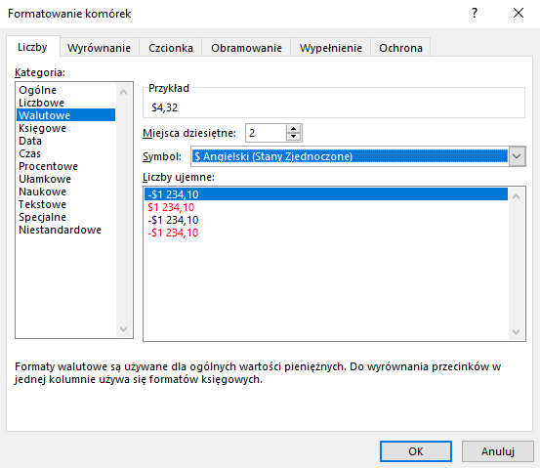This screenshot has width=540, height=468.
Task: Choose red $1 234,10 negative format
Action: [171, 207]
